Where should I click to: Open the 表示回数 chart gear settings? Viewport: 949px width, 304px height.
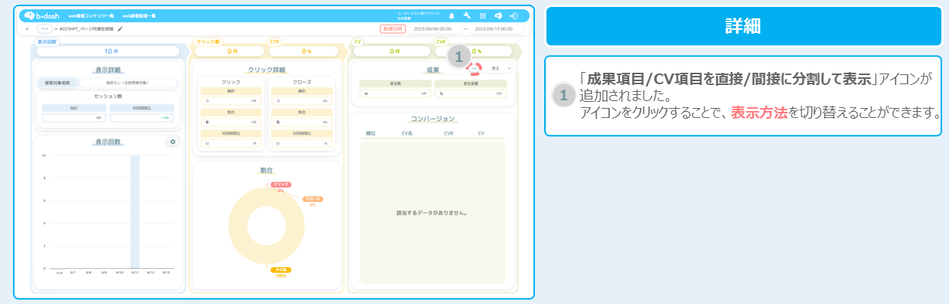[173, 142]
